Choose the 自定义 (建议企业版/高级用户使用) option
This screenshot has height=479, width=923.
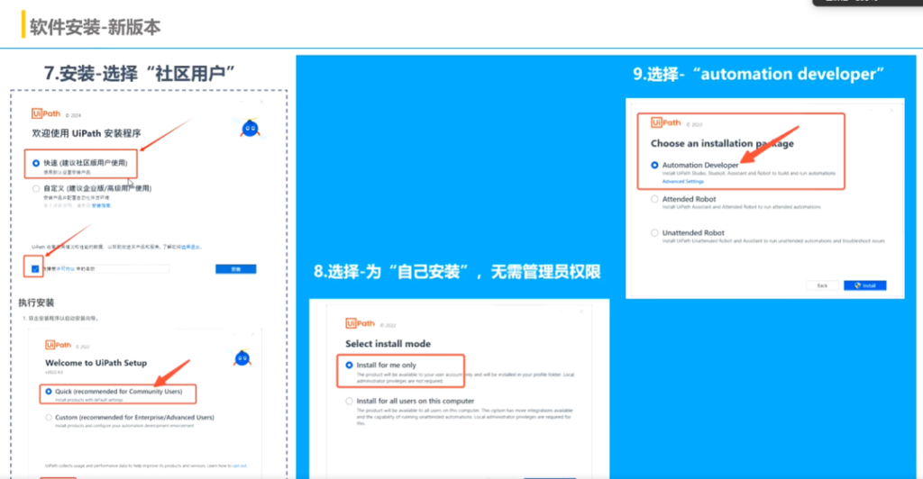point(36,189)
